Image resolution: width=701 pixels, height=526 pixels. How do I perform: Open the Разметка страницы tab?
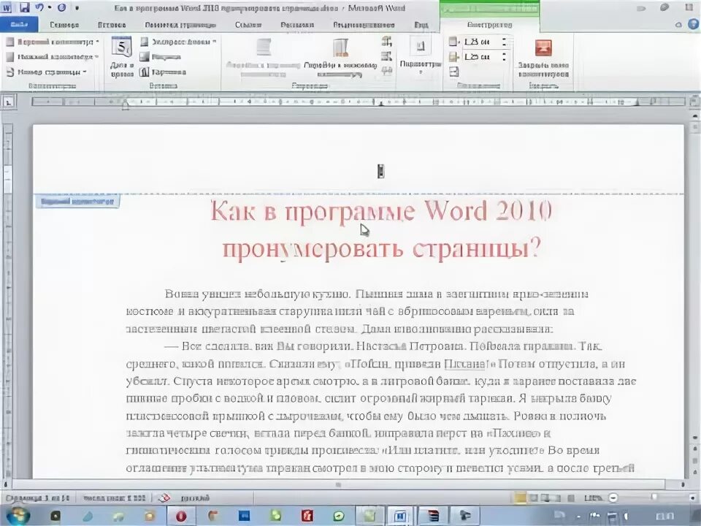coord(180,25)
